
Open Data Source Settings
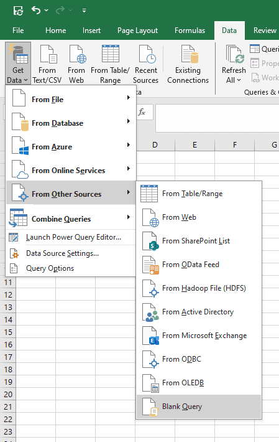(x=71, y=253)
